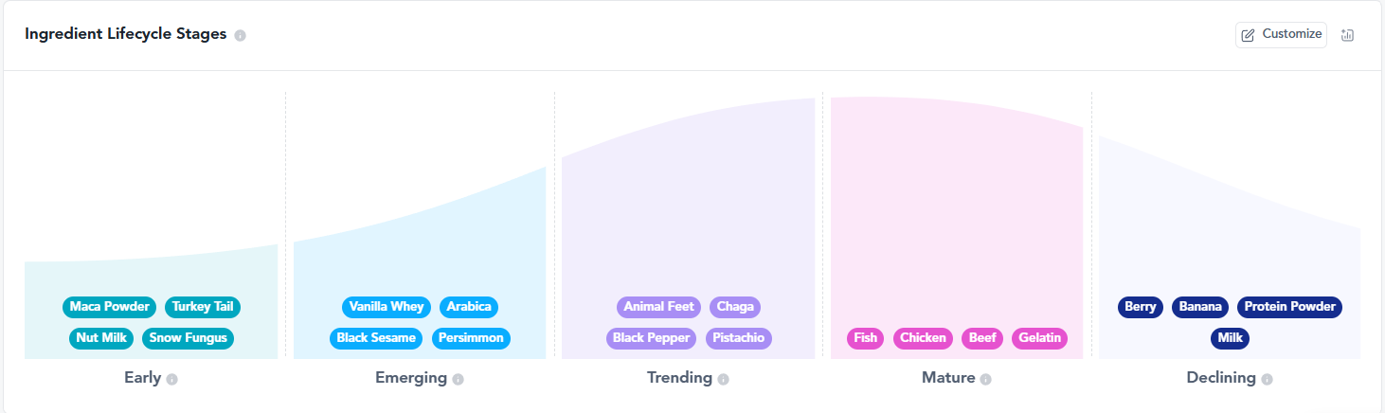The height and width of the screenshot is (413, 1385).
Task: Select the Pistachio tag
Action: [739, 338]
